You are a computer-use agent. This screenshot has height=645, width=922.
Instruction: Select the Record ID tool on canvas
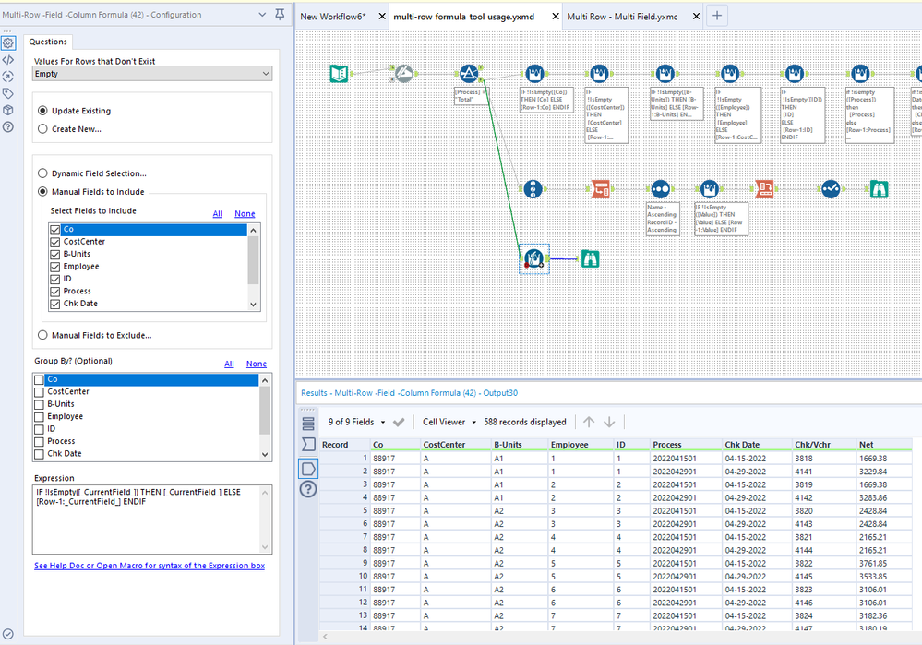(x=533, y=189)
